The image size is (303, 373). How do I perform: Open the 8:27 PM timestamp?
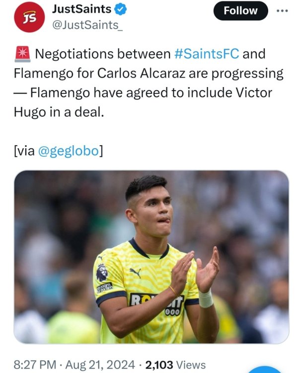[x=34, y=365]
